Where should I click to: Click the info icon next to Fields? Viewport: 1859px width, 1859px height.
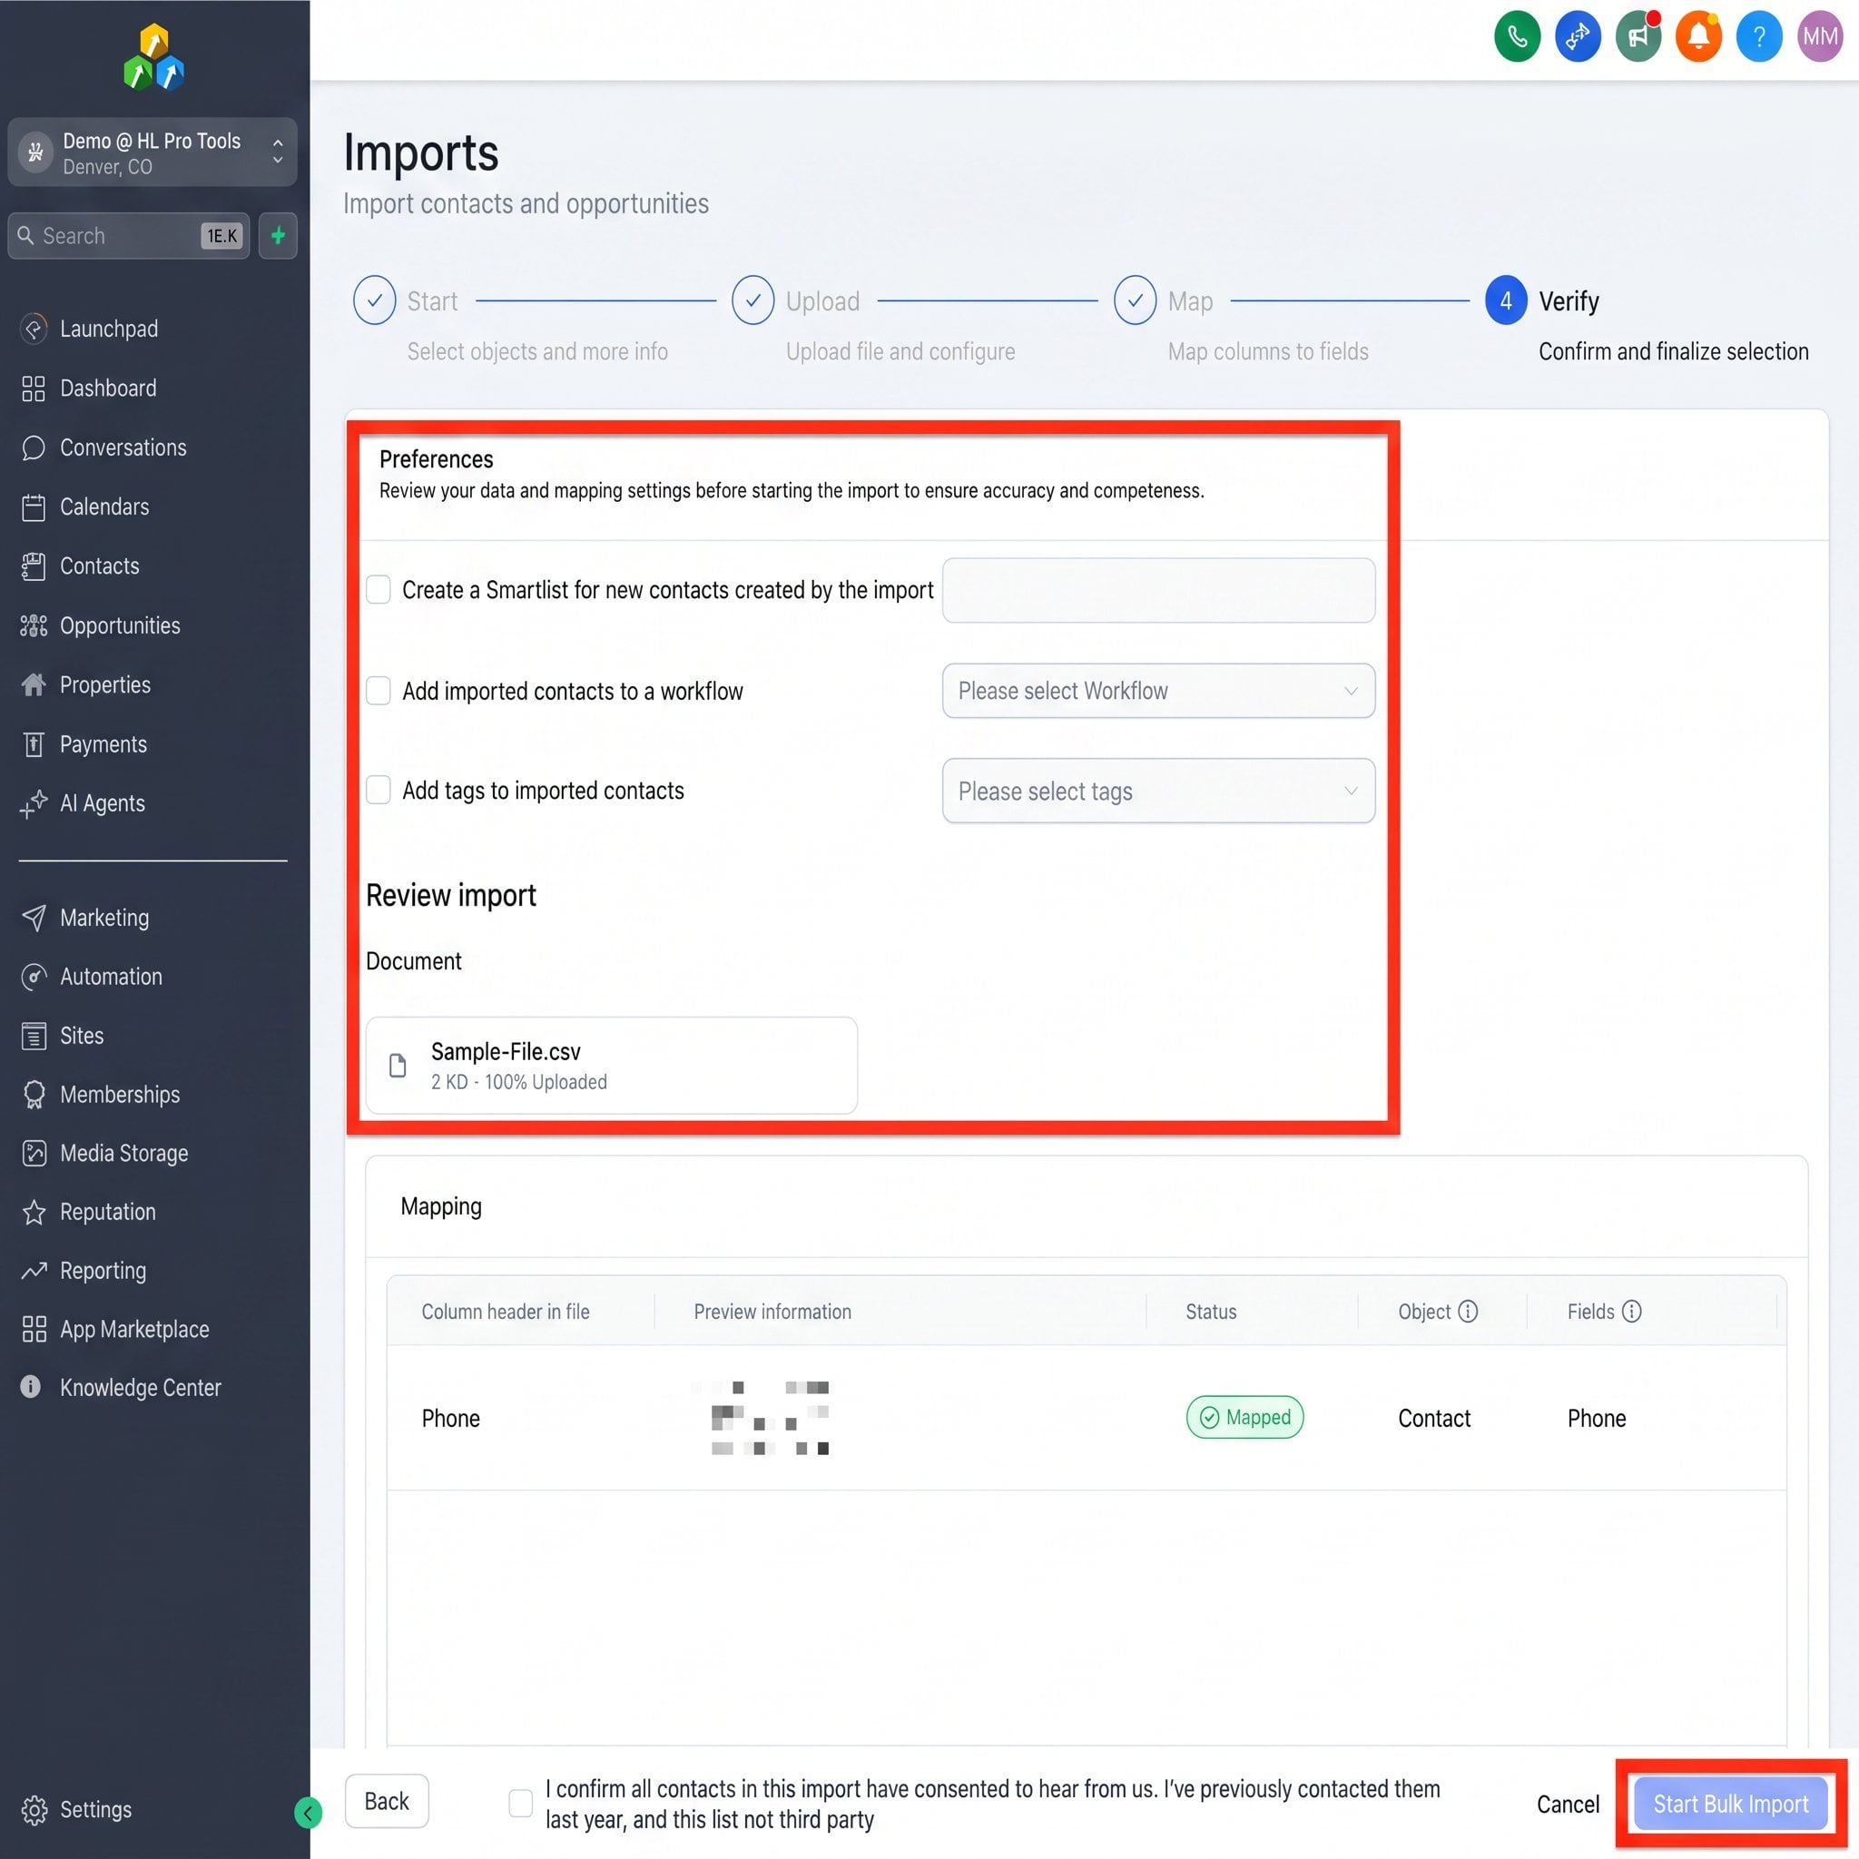click(x=1632, y=1312)
